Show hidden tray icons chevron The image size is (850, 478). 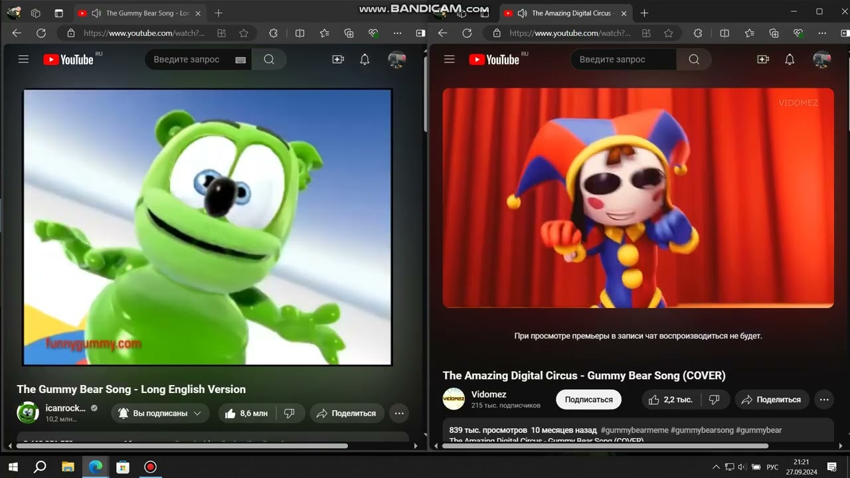pos(716,467)
